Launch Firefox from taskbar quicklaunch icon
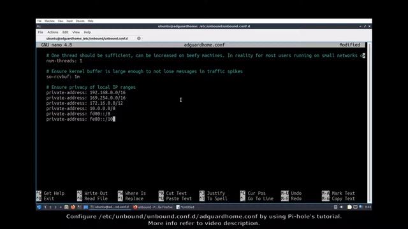This screenshot has height=229, width=408. (73, 207)
